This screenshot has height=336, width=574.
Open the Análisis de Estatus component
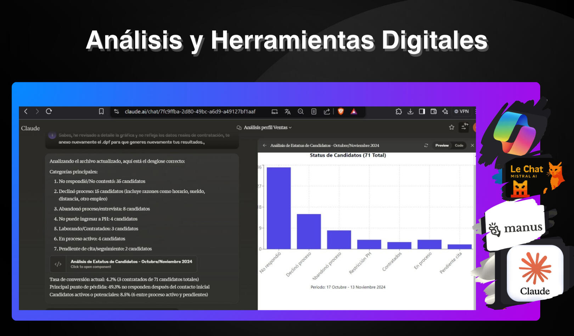coord(124,264)
